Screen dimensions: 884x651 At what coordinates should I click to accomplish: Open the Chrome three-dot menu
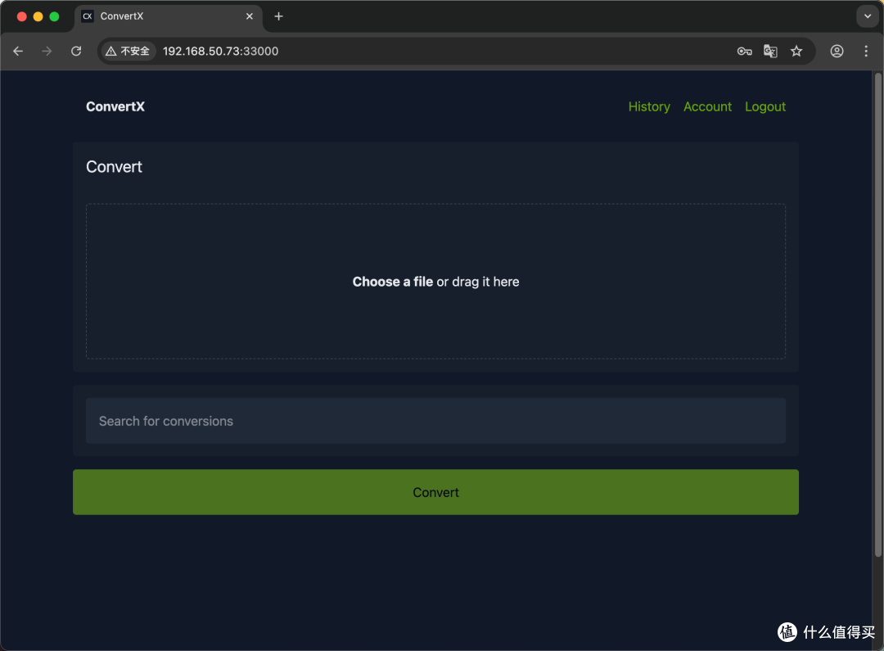pyautogui.click(x=866, y=51)
